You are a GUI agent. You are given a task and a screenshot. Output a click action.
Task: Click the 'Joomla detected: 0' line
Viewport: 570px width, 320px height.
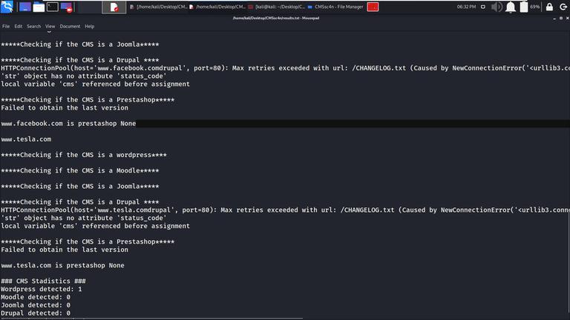click(x=36, y=305)
